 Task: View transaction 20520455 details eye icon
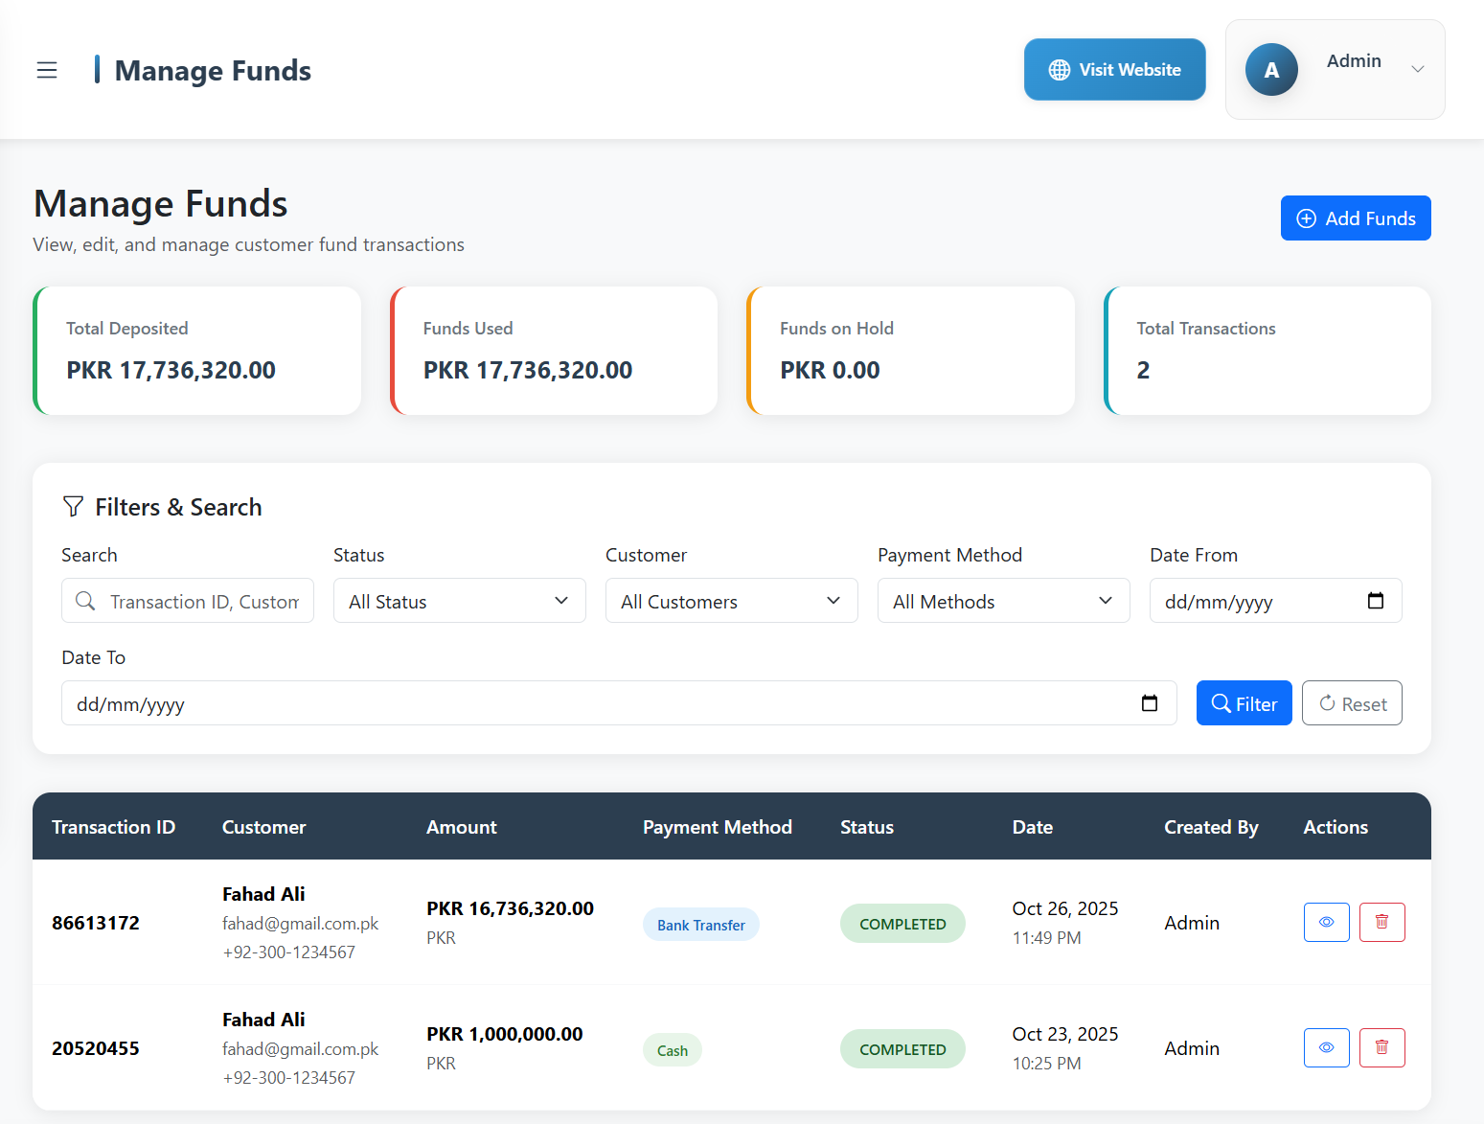tap(1326, 1047)
